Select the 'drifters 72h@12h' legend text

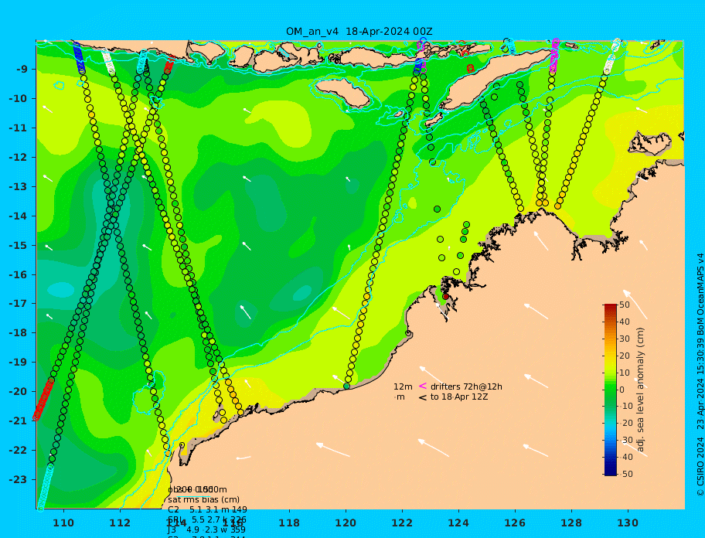click(x=466, y=386)
